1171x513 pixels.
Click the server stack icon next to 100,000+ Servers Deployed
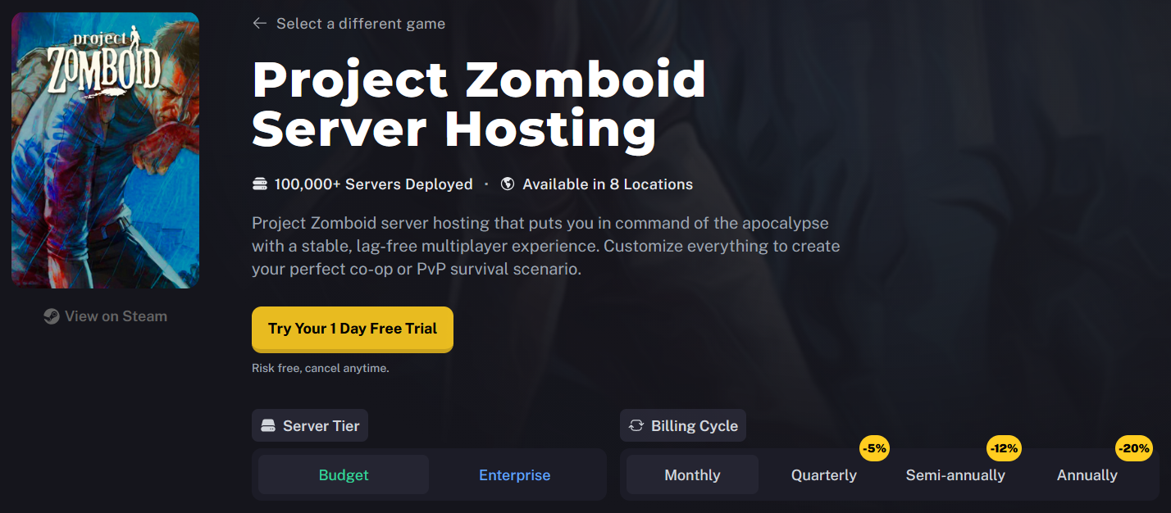click(x=260, y=184)
